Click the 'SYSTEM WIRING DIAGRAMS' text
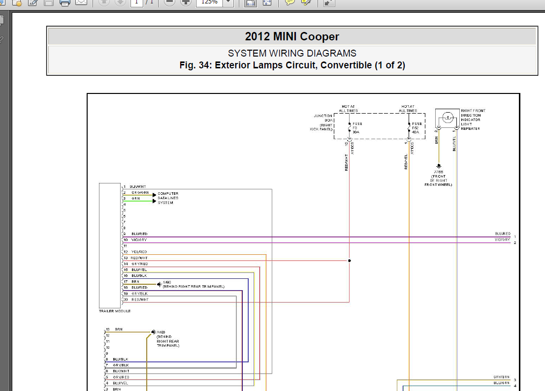545x391 pixels. tap(292, 53)
